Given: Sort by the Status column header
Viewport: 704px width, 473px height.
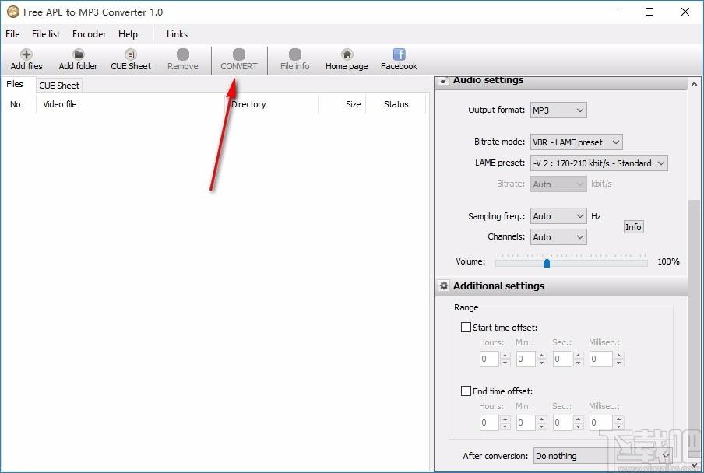Looking at the screenshot, I should tap(396, 104).
